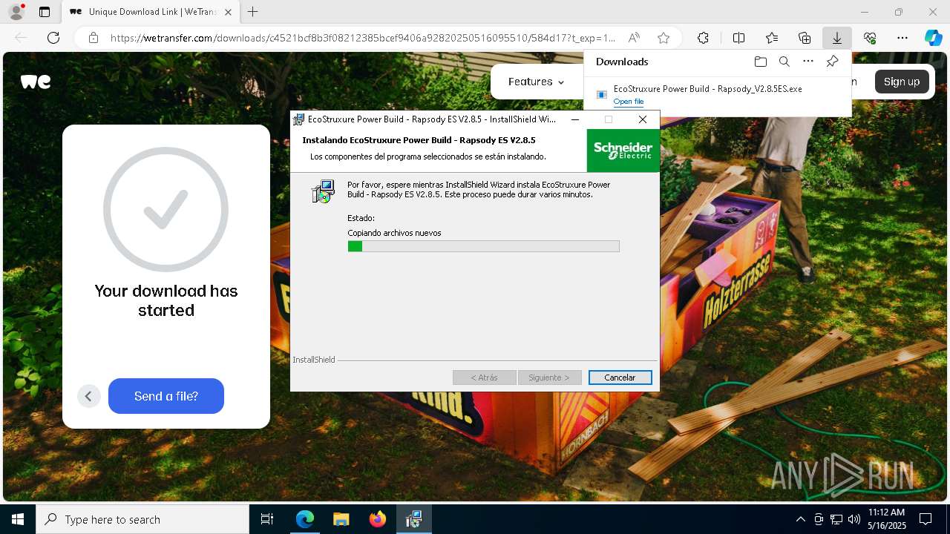Cancel the installation with Cancelar
The image size is (950, 534).
click(620, 378)
